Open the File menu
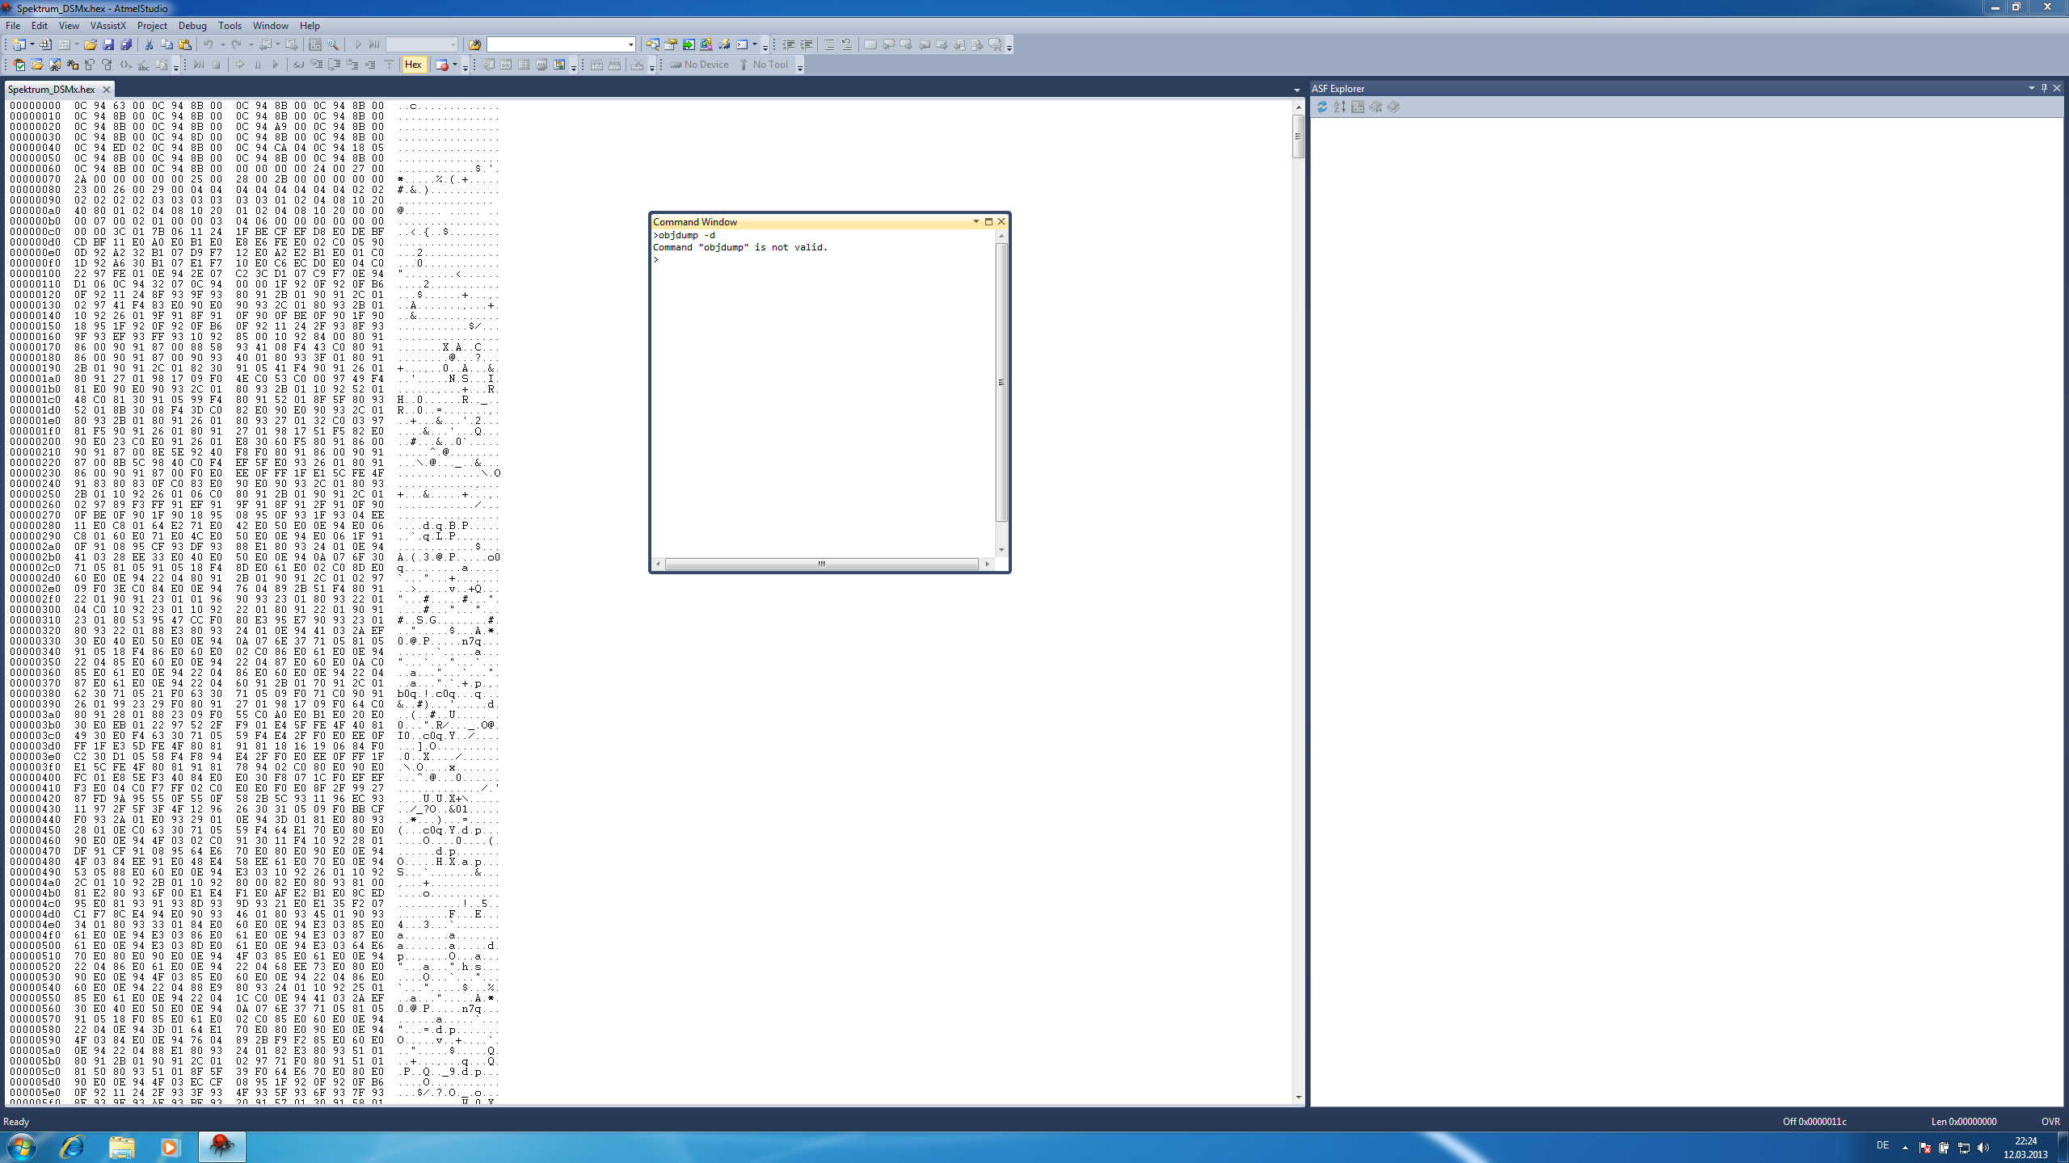The height and width of the screenshot is (1163, 2069). pyautogui.click(x=13, y=26)
